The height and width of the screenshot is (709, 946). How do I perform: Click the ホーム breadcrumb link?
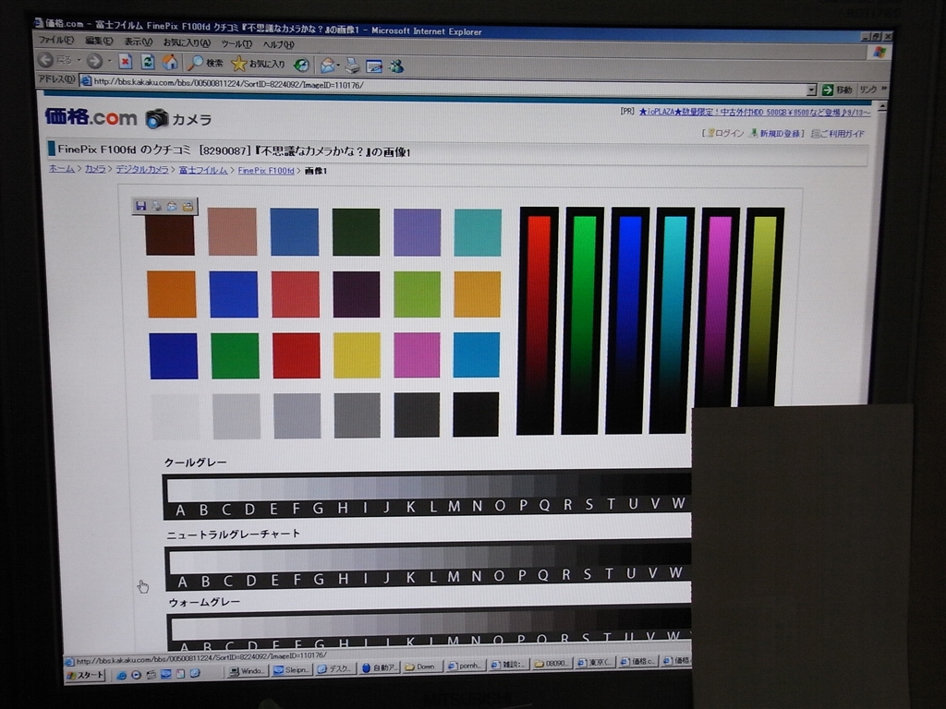pyautogui.click(x=62, y=168)
